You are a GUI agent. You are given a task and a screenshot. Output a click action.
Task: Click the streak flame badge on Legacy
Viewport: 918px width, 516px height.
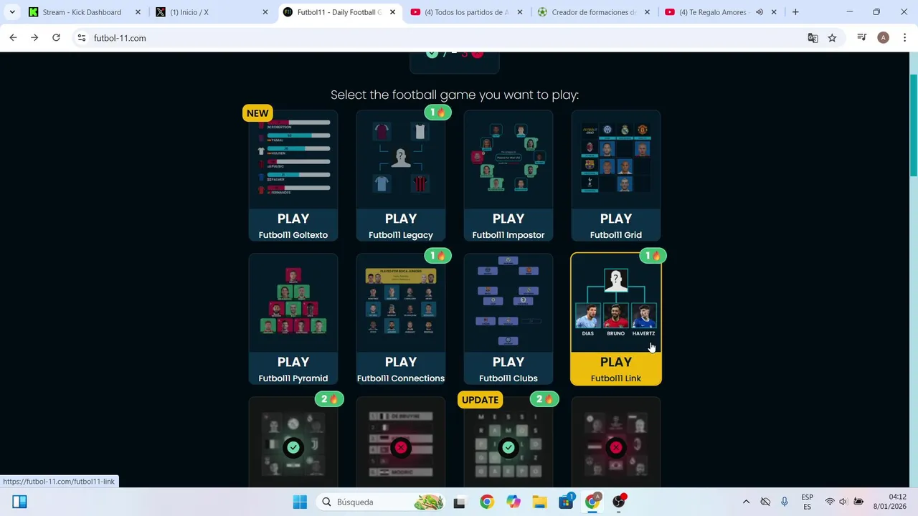(x=437, y=113)
